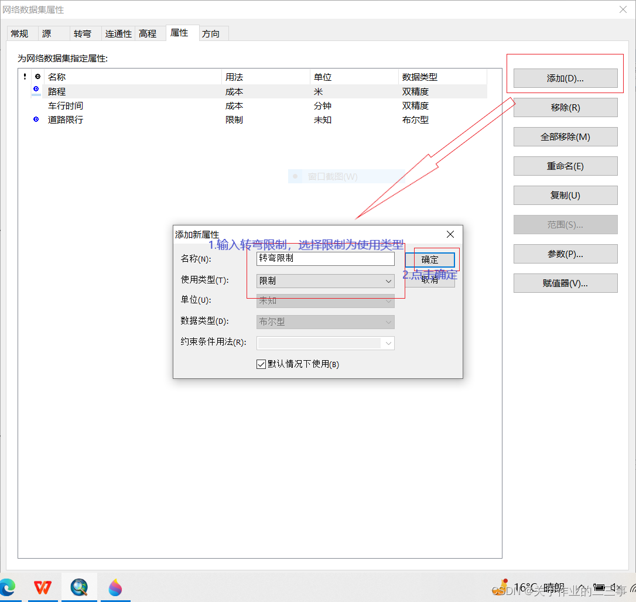Image resolution: width=636 pixels, height=602 pixels.
Task: Open Microsoft Edge from the taskbar
Action: [7, 587]
